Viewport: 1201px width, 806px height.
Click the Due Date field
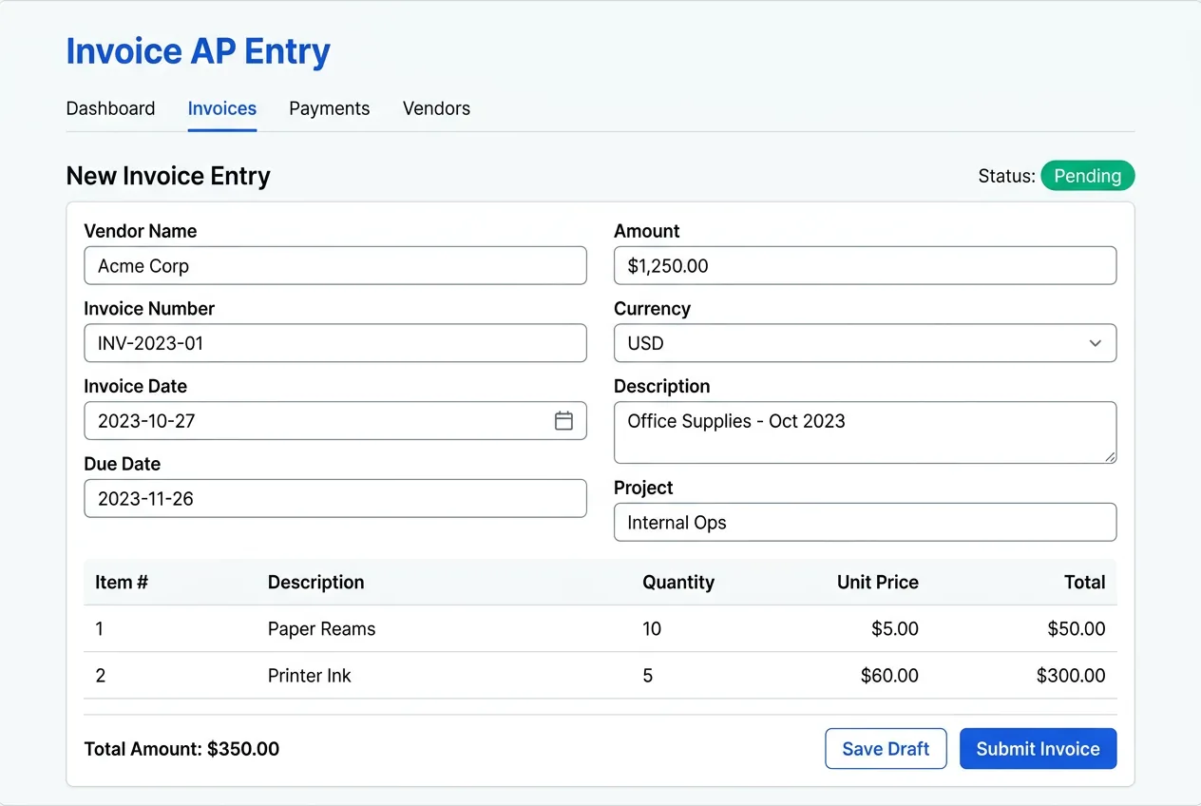tap(334, 498)
